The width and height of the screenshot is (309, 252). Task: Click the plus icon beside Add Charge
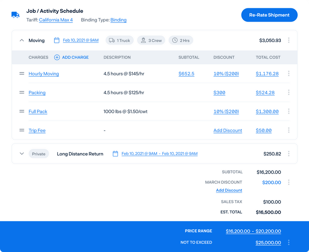(x=57, y=57)
